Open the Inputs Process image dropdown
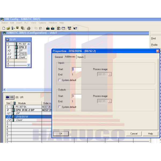The width and height of the screenshot is (161, 161). pos(110,74)
